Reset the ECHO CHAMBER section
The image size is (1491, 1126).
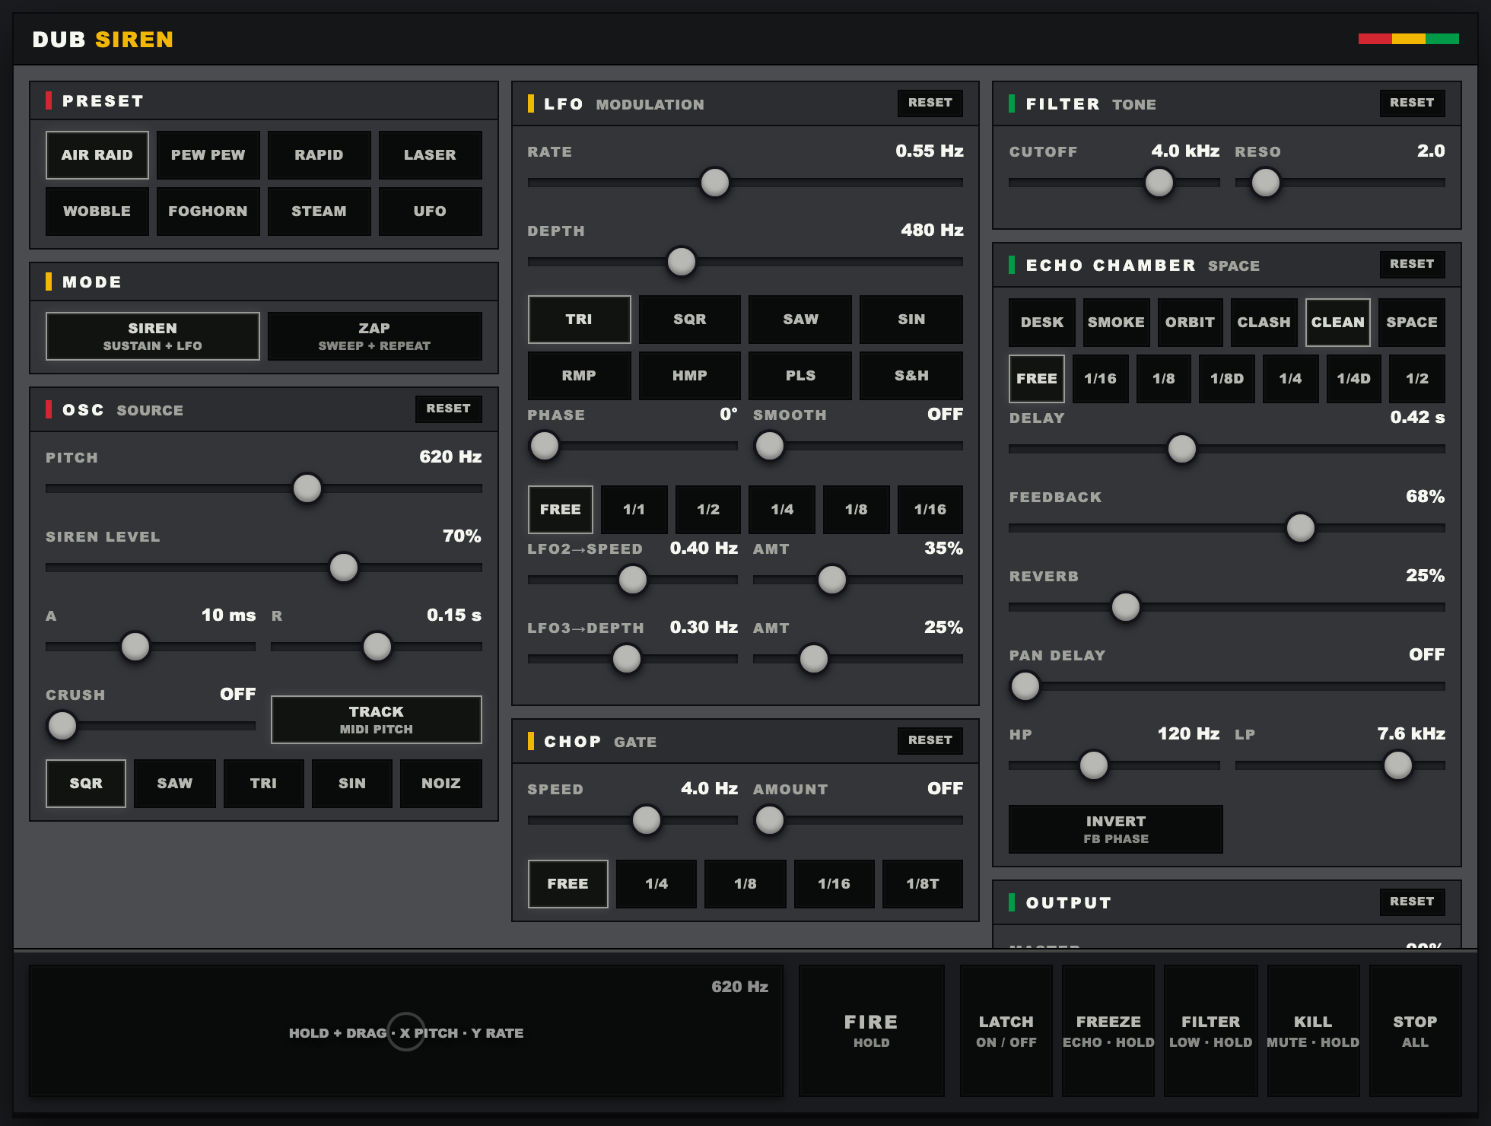tap(1412, 264)
